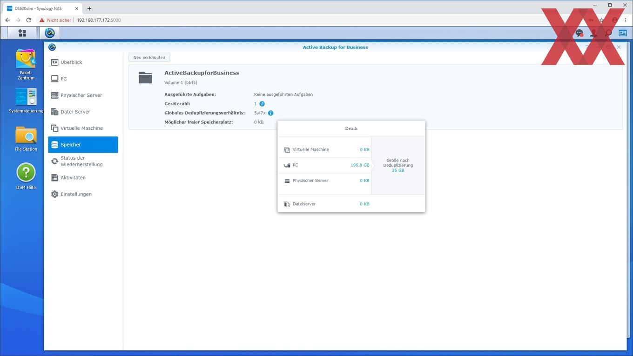The height and width of the screenshot is (356, 633).
Task: Click Volume 1 (btrfs) label
Action: (x=181, y=83)
